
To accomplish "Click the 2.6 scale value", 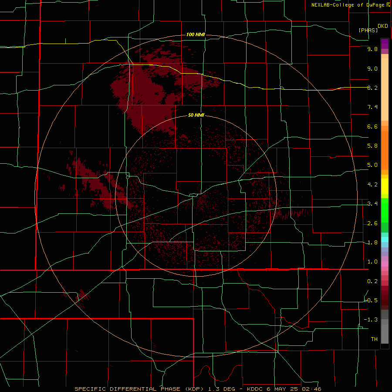I will pos(372,223).
